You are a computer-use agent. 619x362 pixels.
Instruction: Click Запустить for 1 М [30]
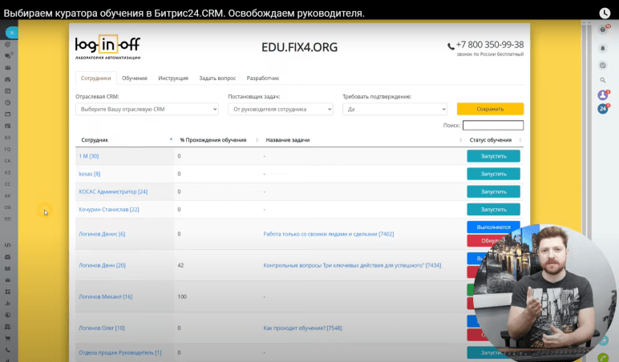pyautogui.click(x=493, y=156)
